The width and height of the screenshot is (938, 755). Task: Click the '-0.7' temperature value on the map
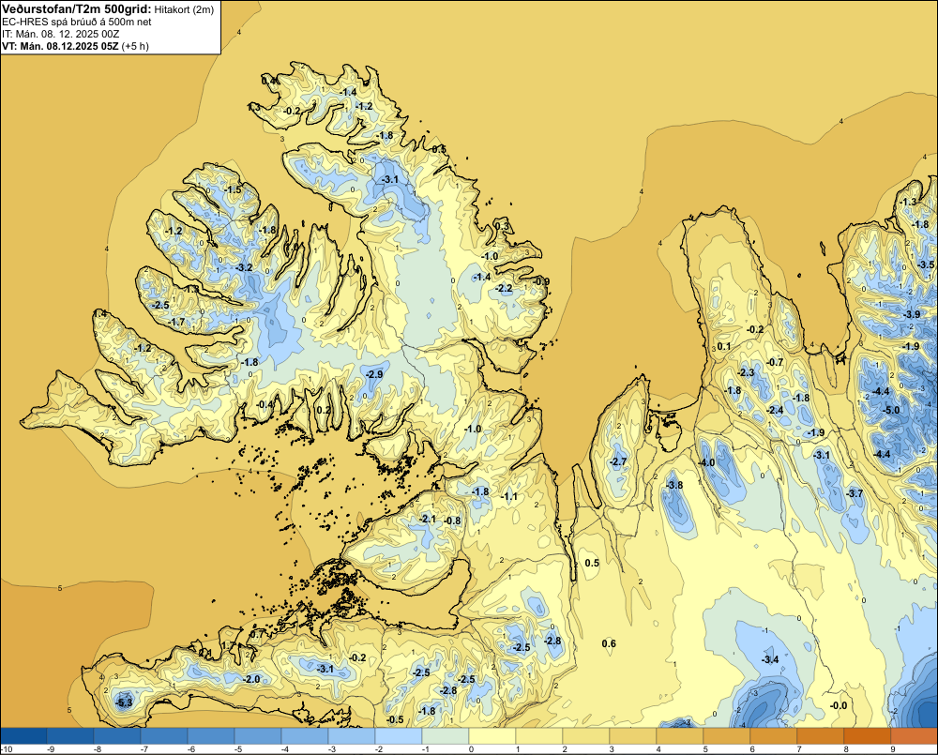click(775, 362)
